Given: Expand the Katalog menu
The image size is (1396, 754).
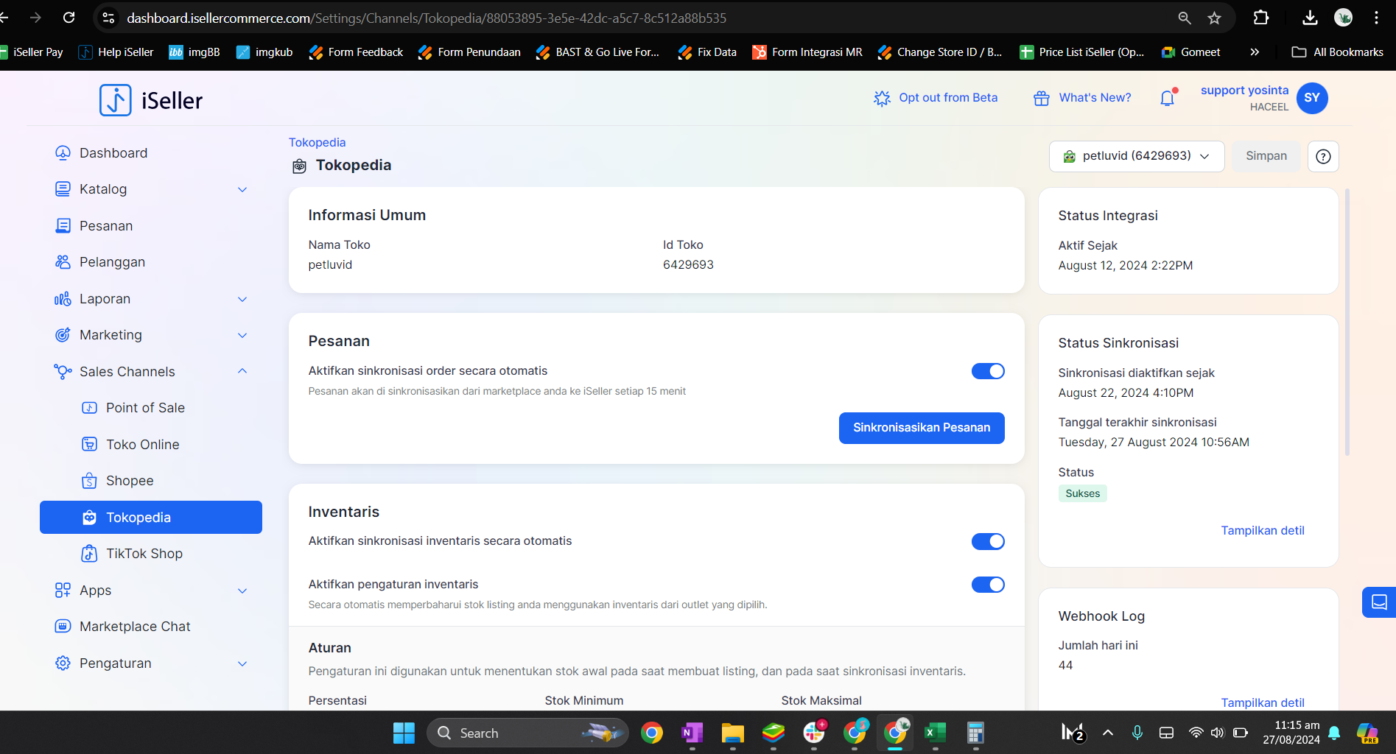Looking at the screenshot, I should 242,189.
